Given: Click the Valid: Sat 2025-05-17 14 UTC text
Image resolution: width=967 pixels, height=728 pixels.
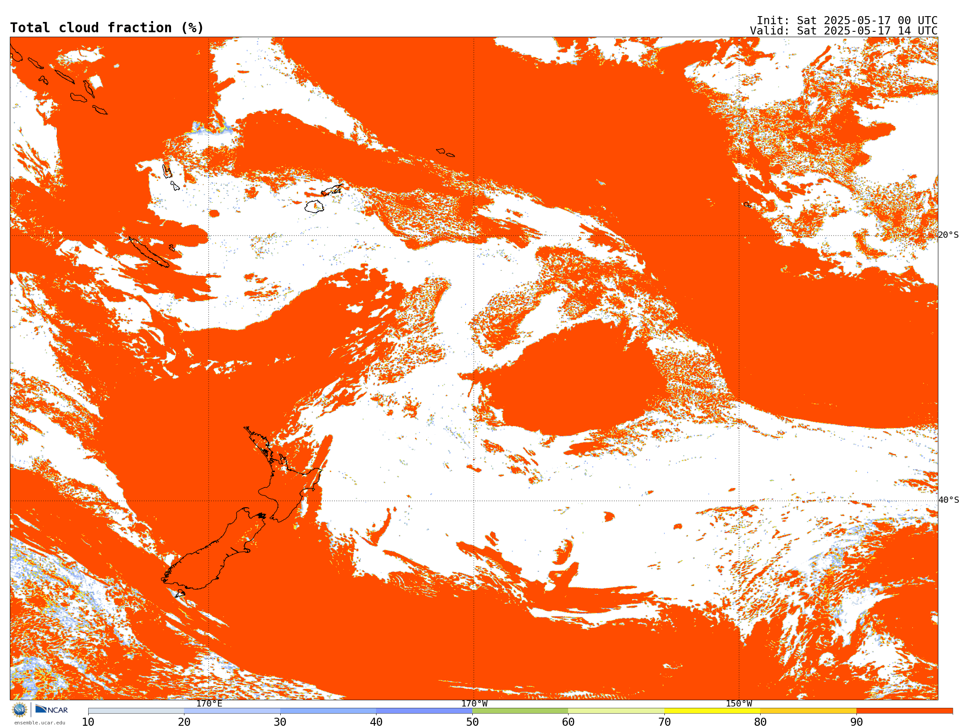Looking at the screenshot, I should click(843, 31).
